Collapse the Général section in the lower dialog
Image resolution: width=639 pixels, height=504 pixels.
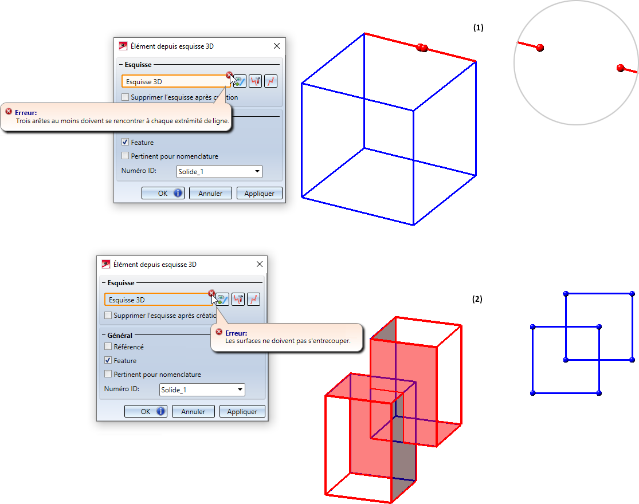click(104, 335)
